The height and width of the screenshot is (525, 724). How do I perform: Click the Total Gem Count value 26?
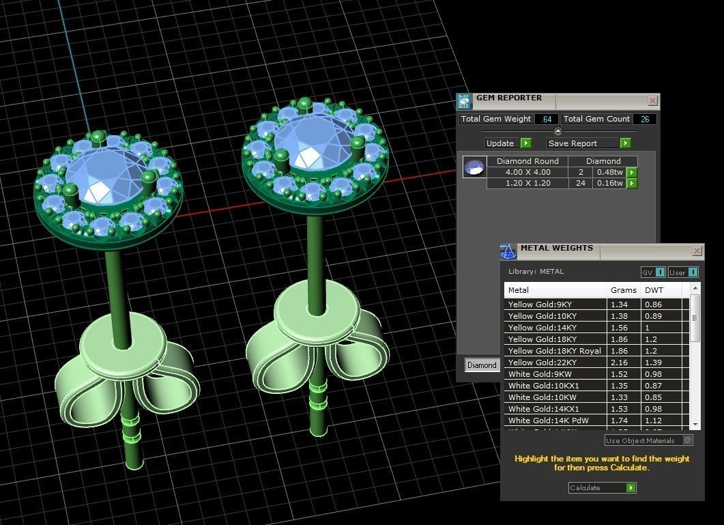click(x=645, y=119)
